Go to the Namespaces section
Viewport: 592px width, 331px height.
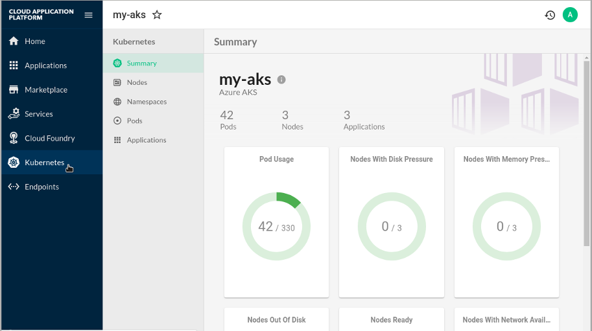147,102
